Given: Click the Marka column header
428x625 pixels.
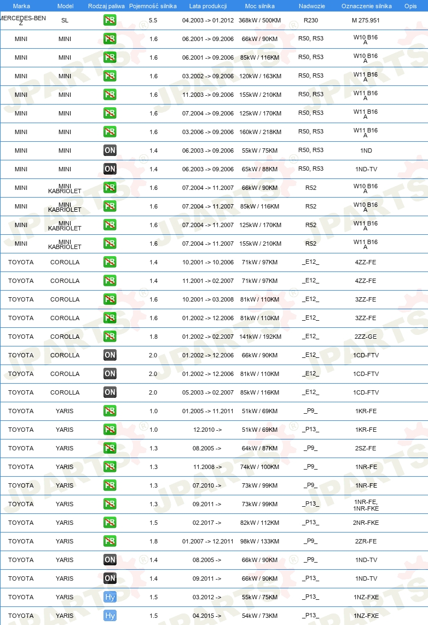Looking at the screenshot, I should (x=21, y=6).
